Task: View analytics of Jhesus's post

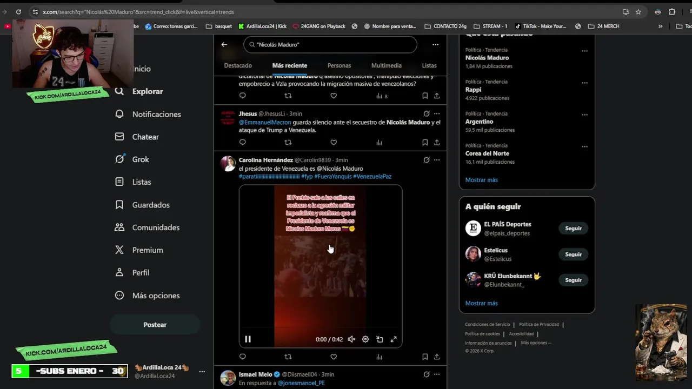Action: [x=379, y=143]
